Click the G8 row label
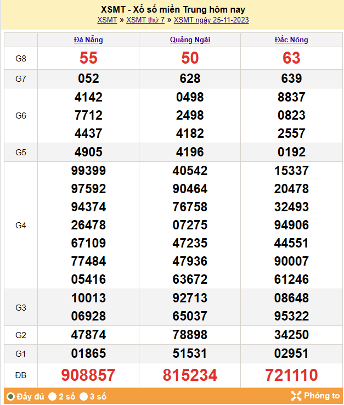Image resolution: width=344 pixels, height=405 pixels. [x=21, y=58]
